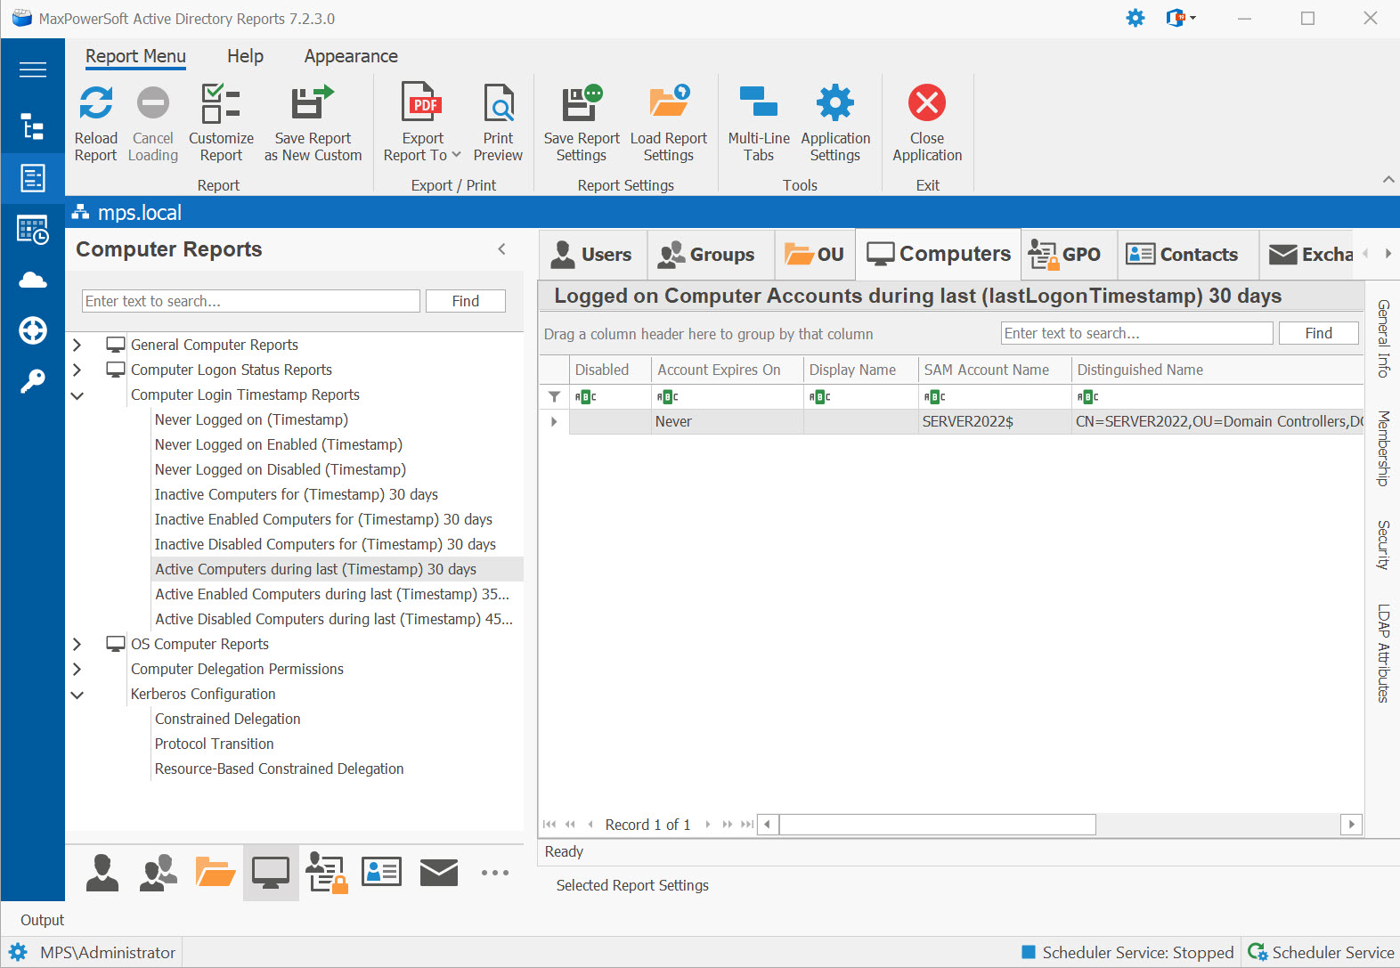Toggle Multi-Line Tabs option

[758, 122]
